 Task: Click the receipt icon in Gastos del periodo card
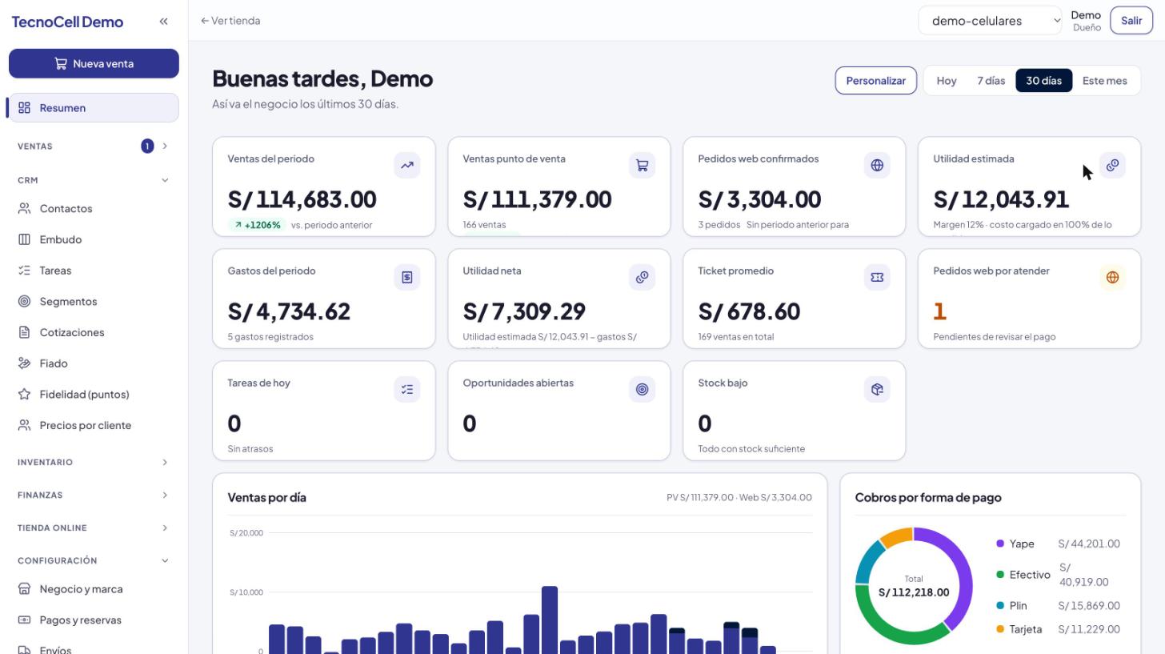tap(407, 277)
